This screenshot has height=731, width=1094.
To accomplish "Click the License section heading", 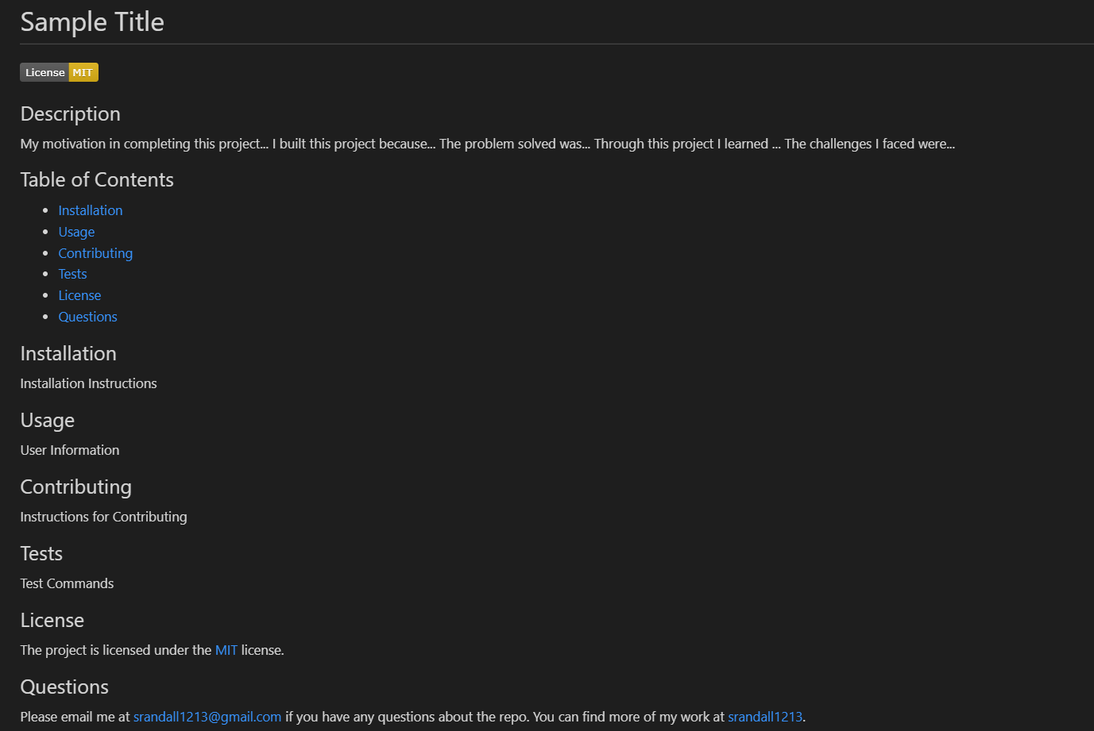I will (x=52, y=620).
